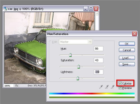The image size is (140, 104).
Task: Maximize the car.jpg document window
Action: coord(91,9)
